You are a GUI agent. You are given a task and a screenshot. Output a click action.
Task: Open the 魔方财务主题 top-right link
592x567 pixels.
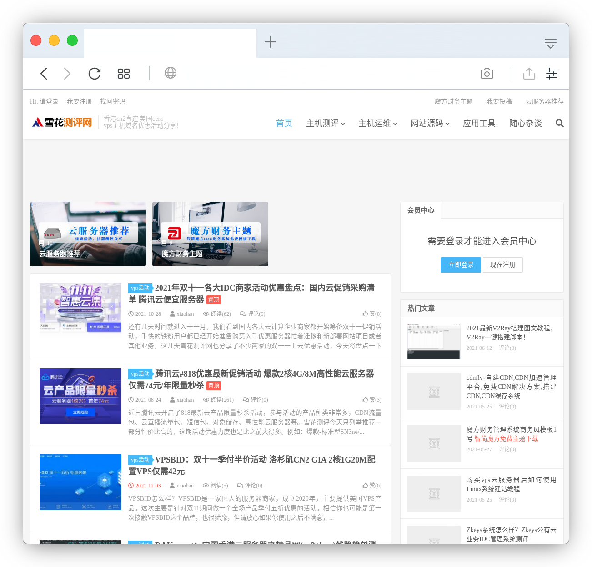click(x=454, y=102)
